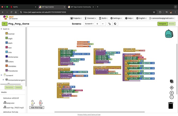Open the backpack in the workspace
The width and height of the screenshot is (178, 116).
click(x=169, y=34)
